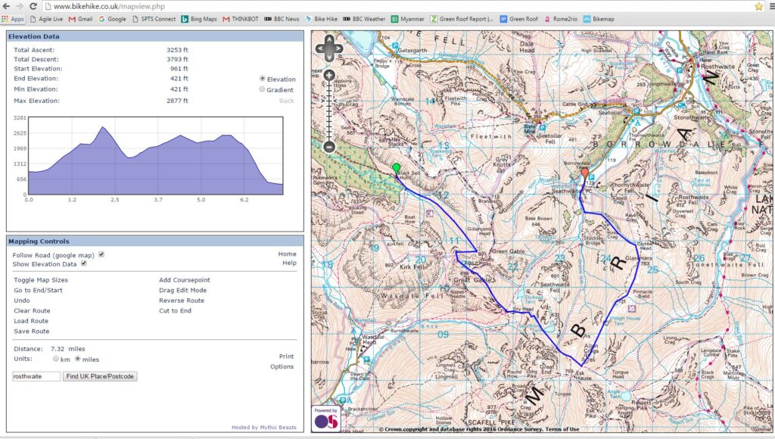Click the map zoom in plus button

(x=329, y=75)
